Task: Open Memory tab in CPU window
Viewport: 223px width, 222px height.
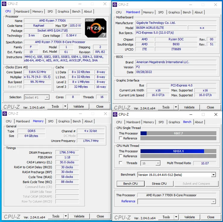Action: coord(38,11)
